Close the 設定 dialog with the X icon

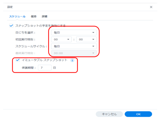coord(151,7)
